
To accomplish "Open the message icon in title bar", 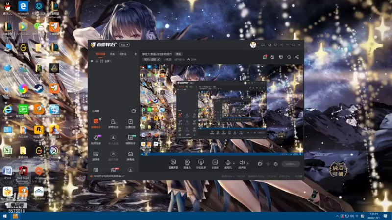I will coord(263,45).
